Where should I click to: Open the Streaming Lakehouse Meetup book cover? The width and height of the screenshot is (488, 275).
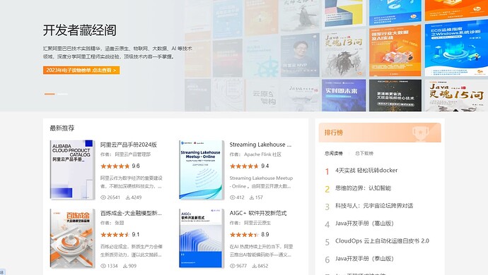tap(202, 169)
